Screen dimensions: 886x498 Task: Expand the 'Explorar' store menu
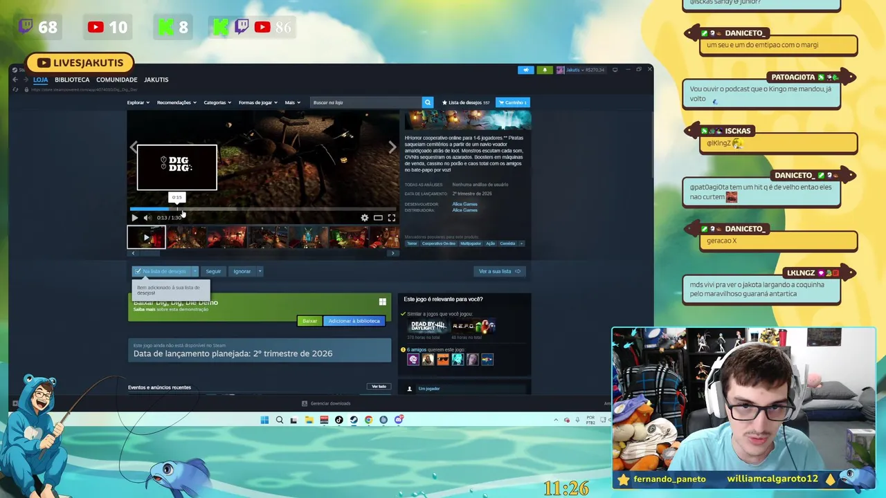(138, 102)
